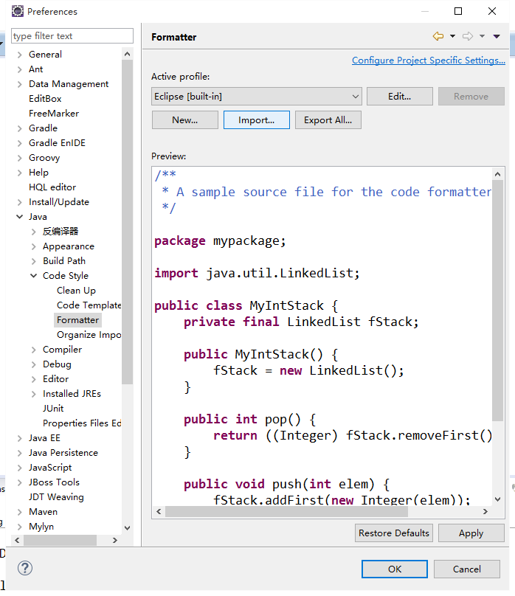Select Appearance under Java
515x596 pixels.
pos(68,246)
